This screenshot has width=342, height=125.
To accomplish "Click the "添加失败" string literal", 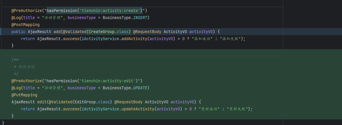I will point(231,39).
